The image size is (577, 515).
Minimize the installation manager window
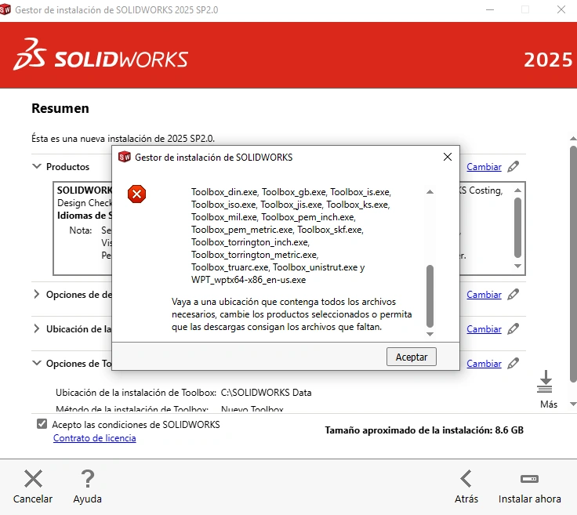point(490,9)
